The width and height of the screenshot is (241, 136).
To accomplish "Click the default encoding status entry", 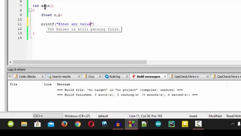I will tap(103, 116).
